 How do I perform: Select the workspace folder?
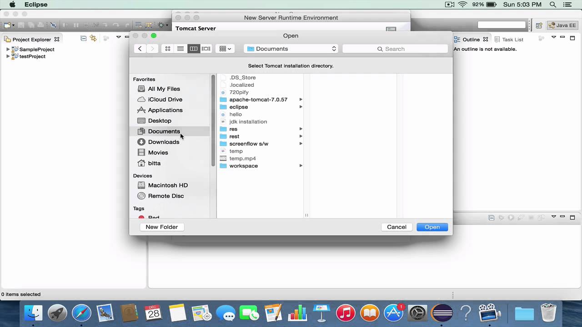tap(243, 166)
